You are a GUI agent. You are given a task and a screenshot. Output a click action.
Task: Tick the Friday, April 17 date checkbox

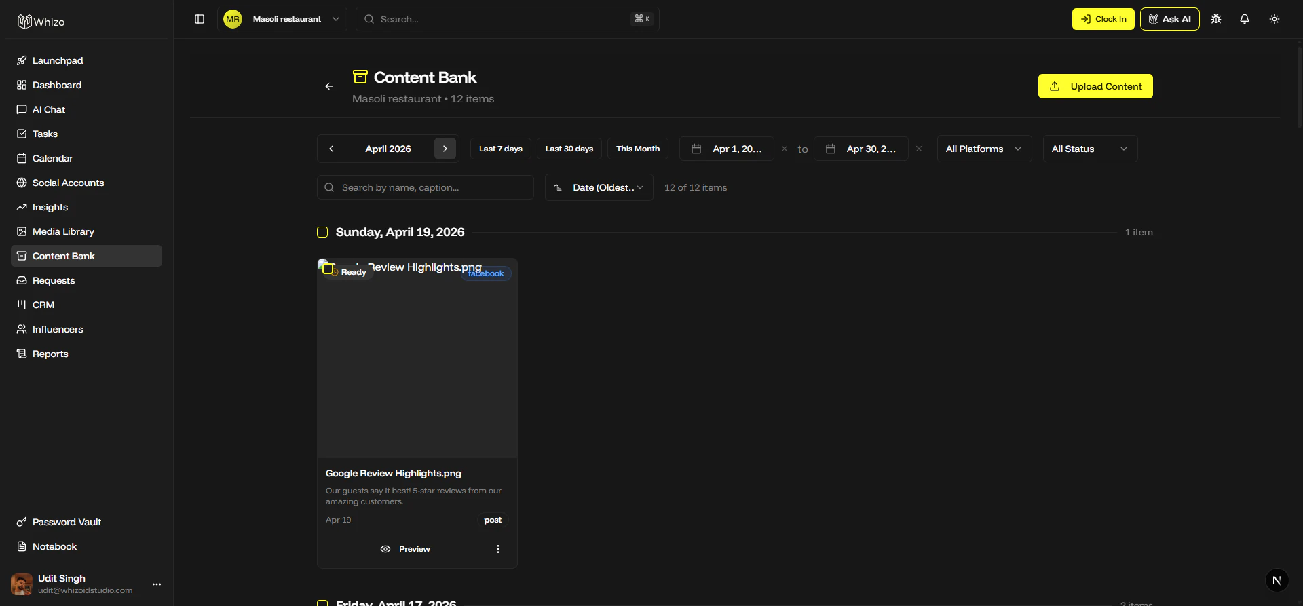322,603
